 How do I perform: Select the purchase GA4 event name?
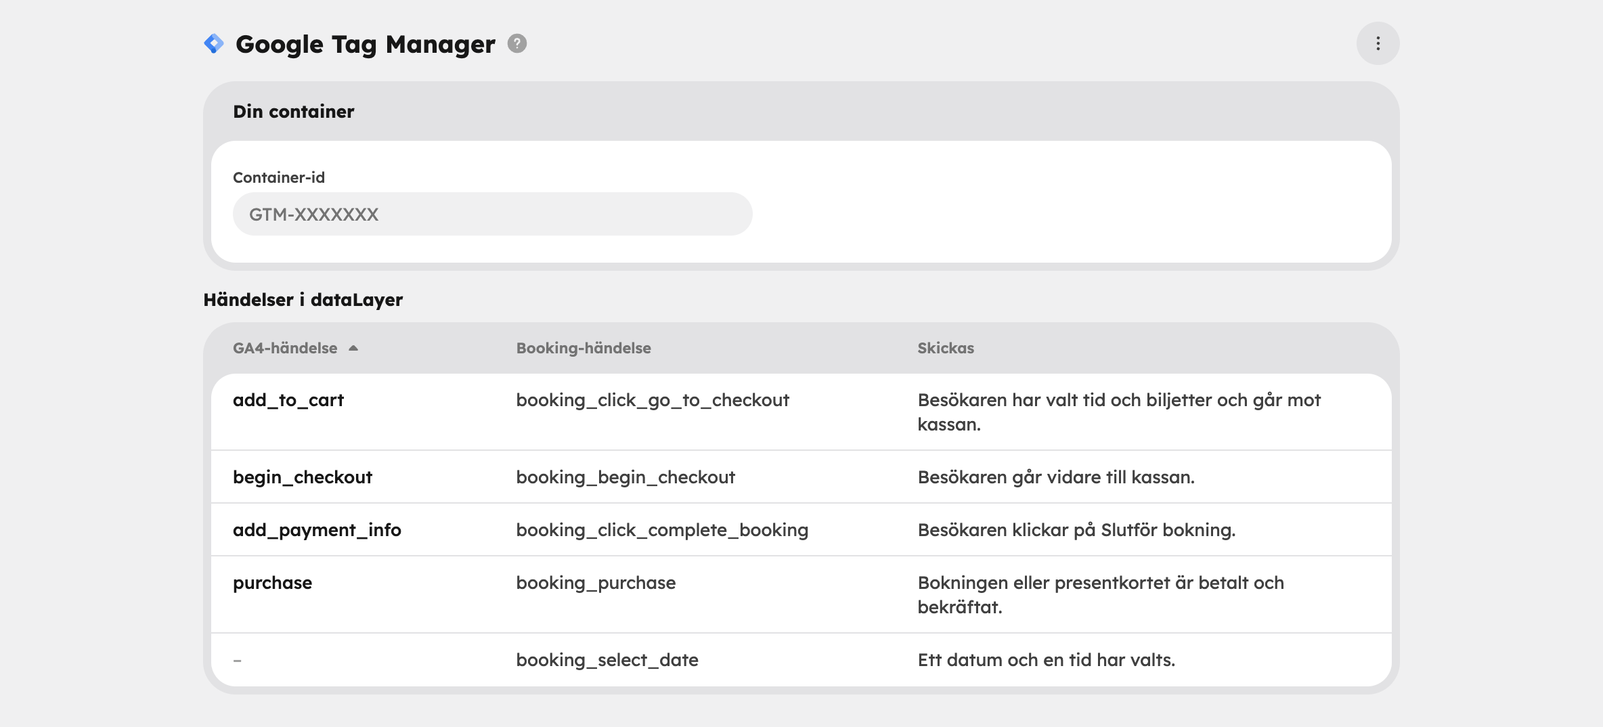pos(272,583)
